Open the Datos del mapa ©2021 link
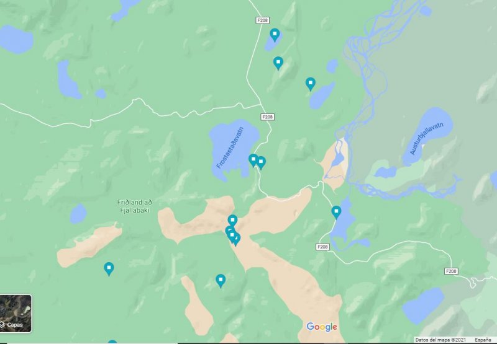This screenshot has width=497, height=344. pos(440,340)
